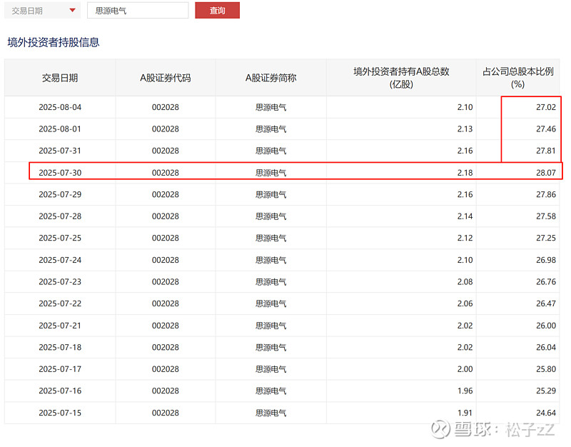Click the ratio value 27.02
Viewport: 571px width, 447px height.
[546, 107]
